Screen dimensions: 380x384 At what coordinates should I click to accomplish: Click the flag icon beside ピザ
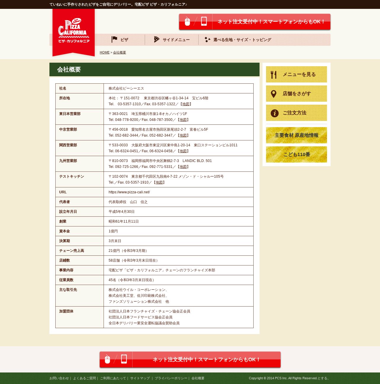coord(114,40)
